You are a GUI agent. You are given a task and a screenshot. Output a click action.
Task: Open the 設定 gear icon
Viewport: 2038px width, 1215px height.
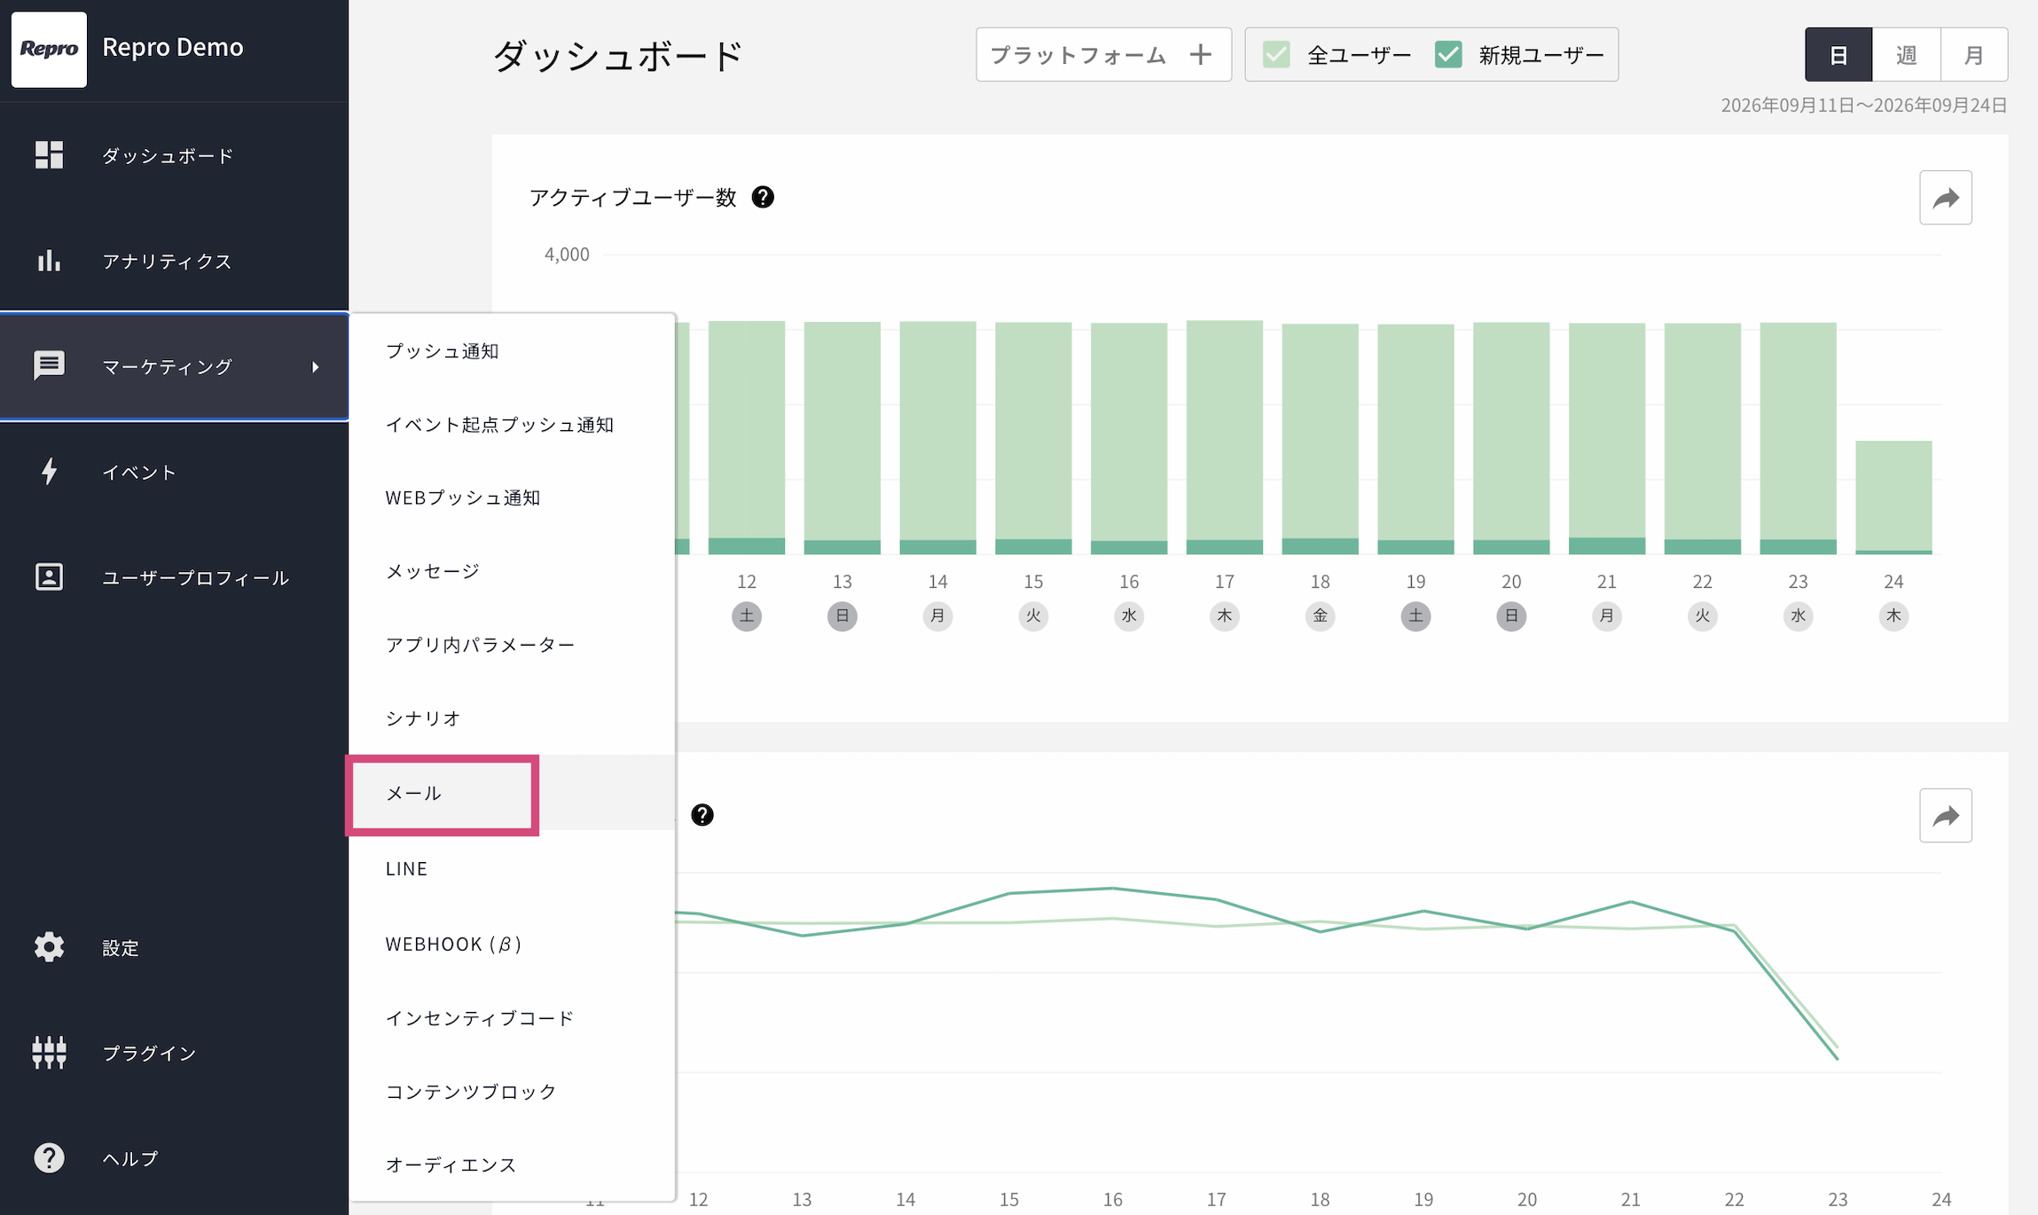click(49, 947)
